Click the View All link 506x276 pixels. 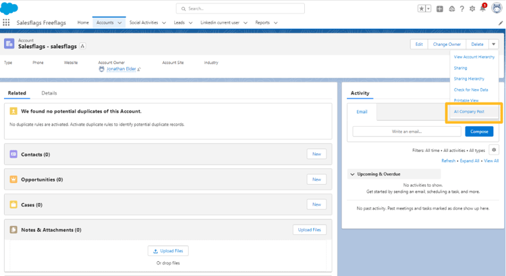(x=491, y=161)
